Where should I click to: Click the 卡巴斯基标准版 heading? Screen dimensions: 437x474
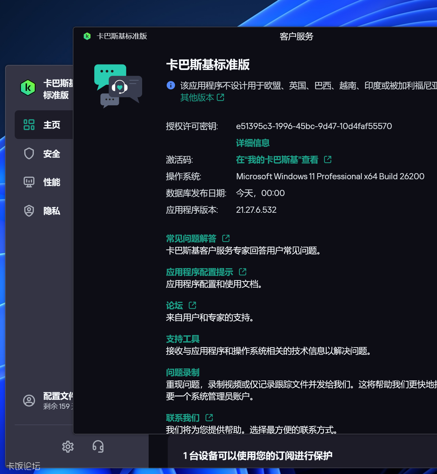(208, 65)
